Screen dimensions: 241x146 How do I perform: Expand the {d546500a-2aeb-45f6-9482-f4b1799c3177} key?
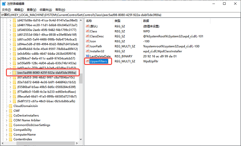click(x=10, y=30)
